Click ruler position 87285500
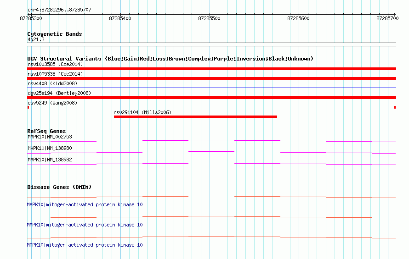Viewport: 409px width, 259px height. click(209, 18)
